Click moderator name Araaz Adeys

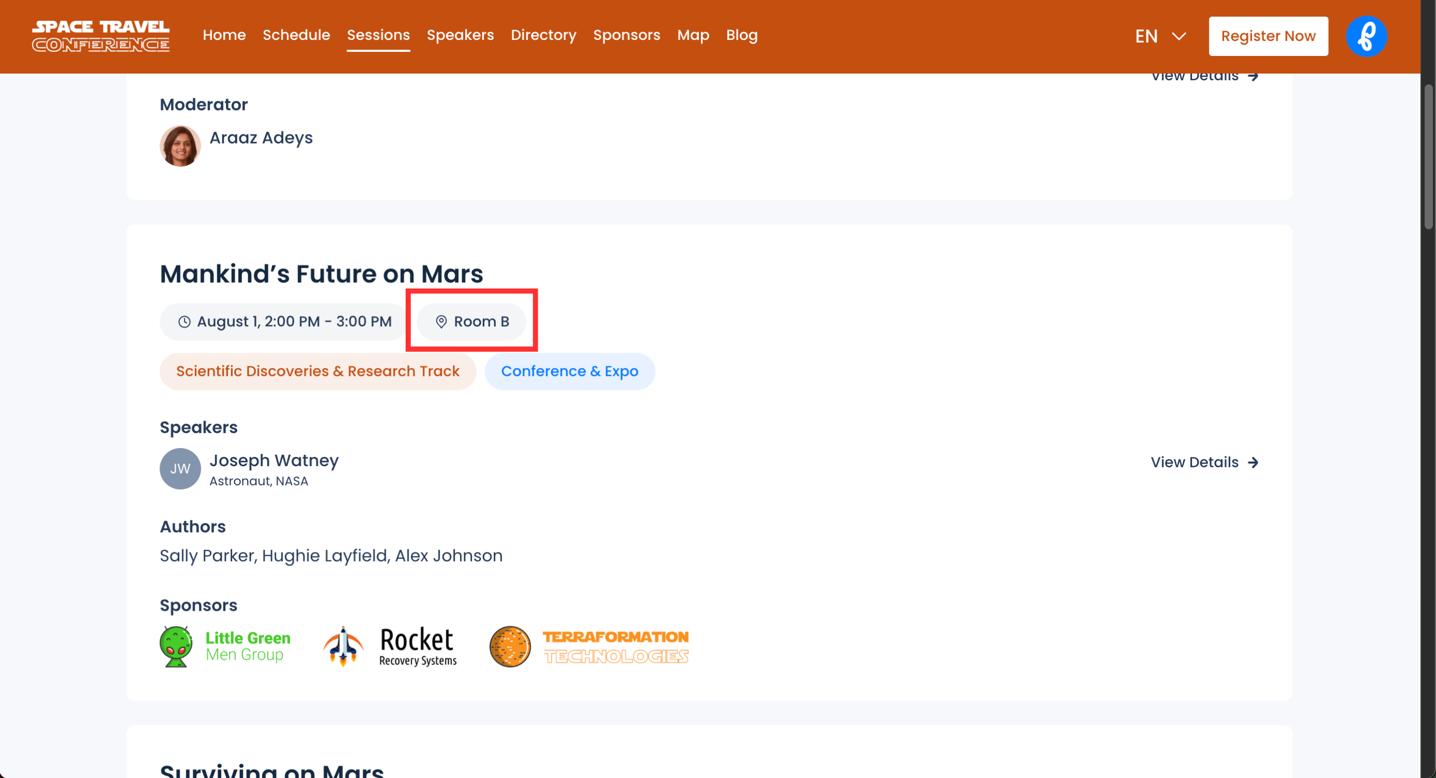pos(261,138)
